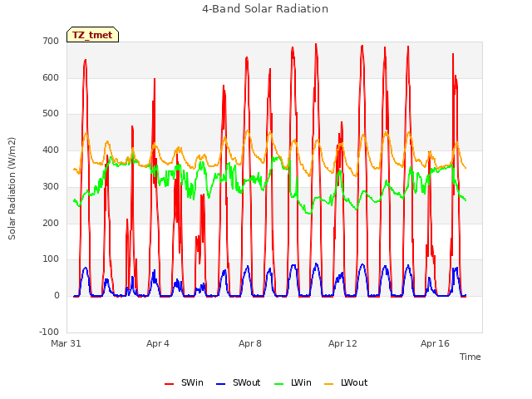Click the red SWin legend swatch

tap(169, 384)
